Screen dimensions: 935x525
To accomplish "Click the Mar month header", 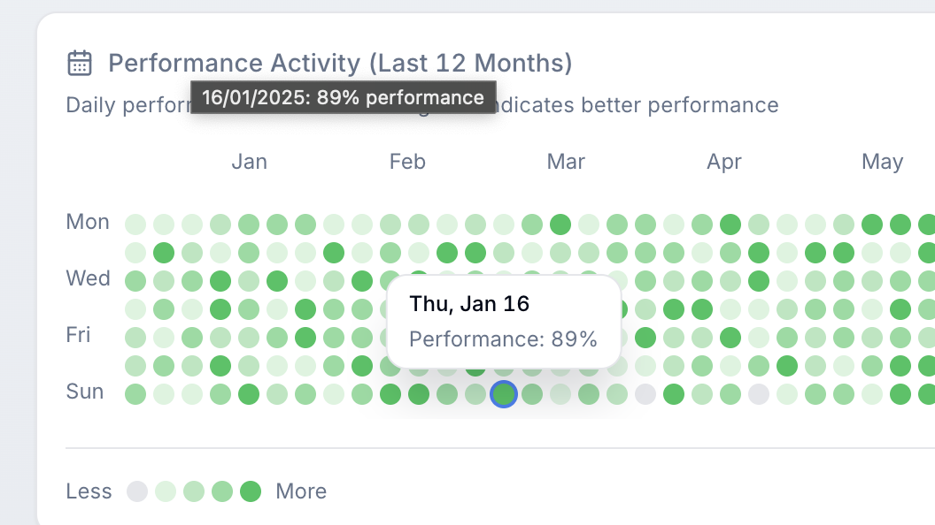I will tap(566, 162).
